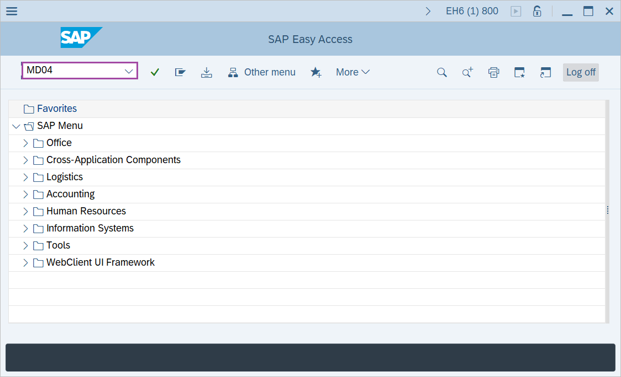Click the Find Next search icon
Image resolution: width=621 pixels, height=377 pixels.
pyautogui.click(x=467, y=72)
